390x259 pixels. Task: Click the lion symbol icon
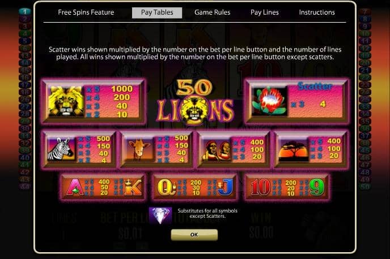pyautogui.click(x=66, y=101)
